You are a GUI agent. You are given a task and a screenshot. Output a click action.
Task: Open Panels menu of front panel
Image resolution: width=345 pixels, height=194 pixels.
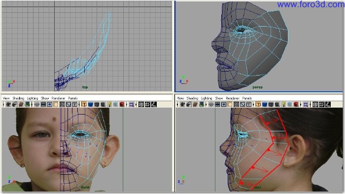[x=73, y=98]
